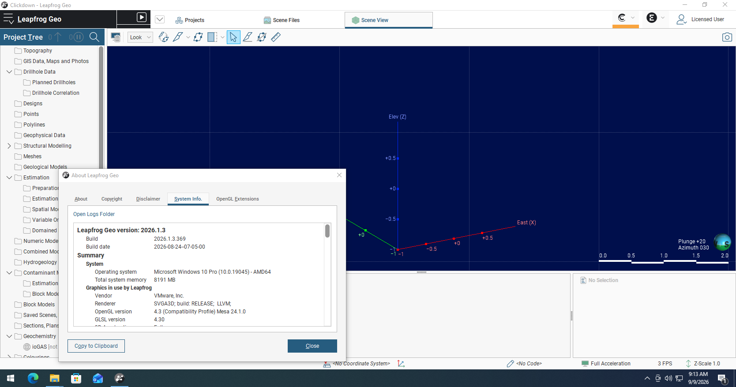
Task: Select the draw polyline tool
Action: [248, 37]
